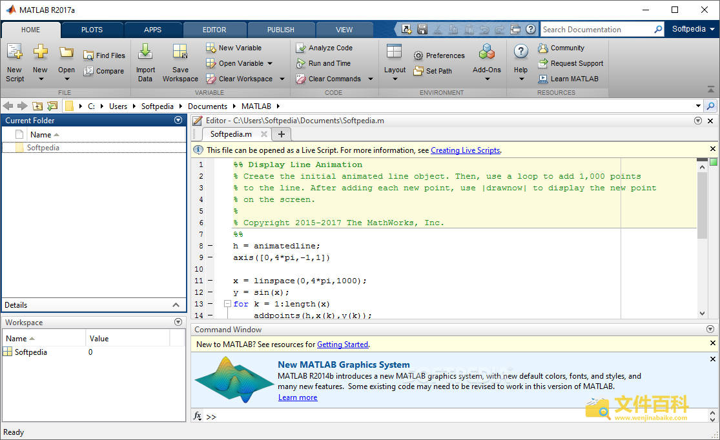This screenshot has width=720, height=440.
Task: Click the search folder magnifier icon
Action: click(x=710, y=106)
